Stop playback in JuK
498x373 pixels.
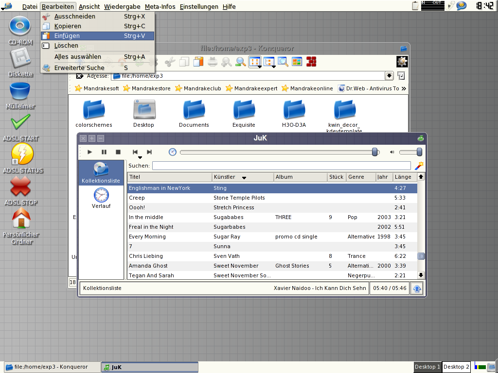click(118, 152)
